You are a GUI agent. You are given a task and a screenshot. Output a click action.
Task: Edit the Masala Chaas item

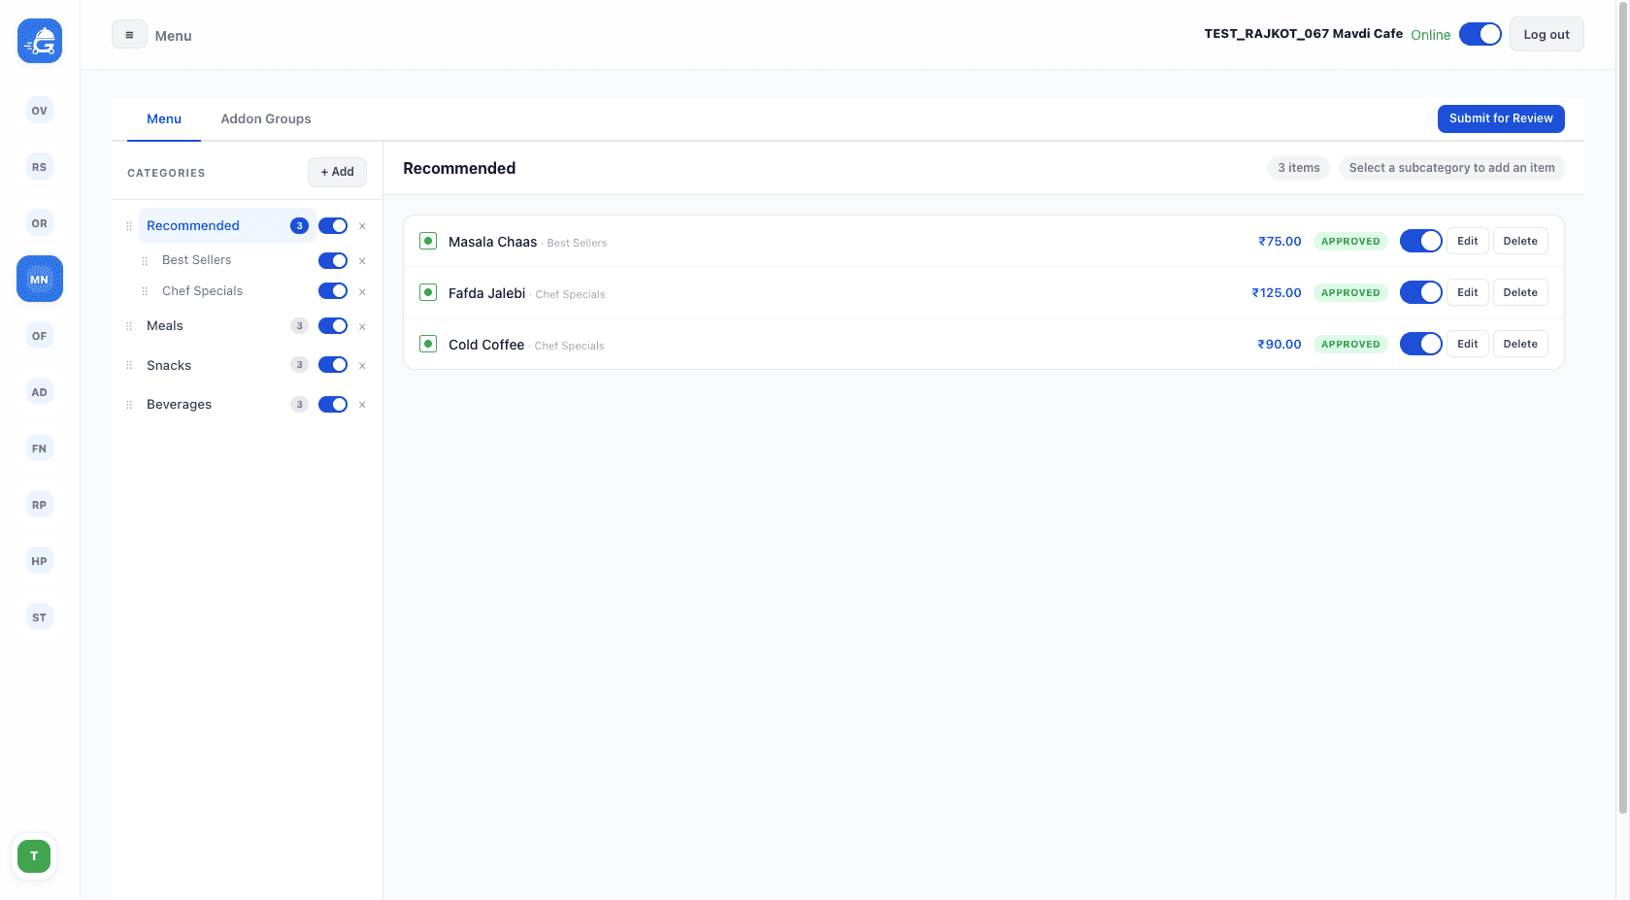(x=1468, y=241)
